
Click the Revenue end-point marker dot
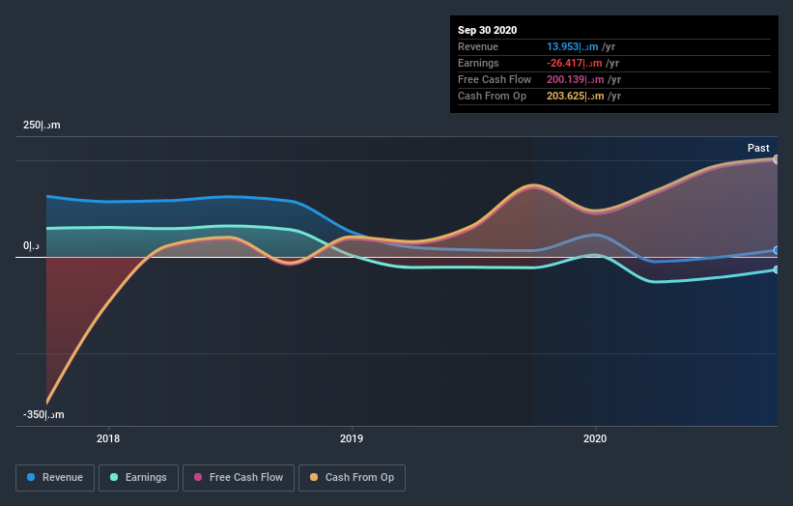777,250
